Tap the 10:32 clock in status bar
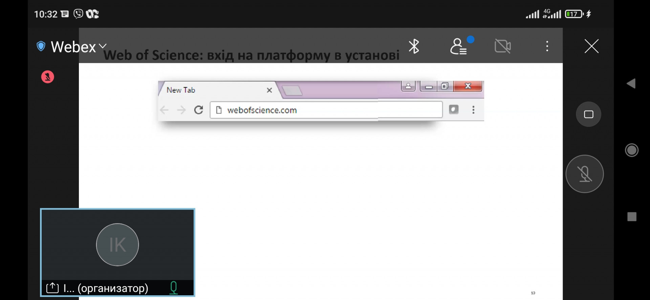The width and height of the screenshot is (650, 300). 46,14
